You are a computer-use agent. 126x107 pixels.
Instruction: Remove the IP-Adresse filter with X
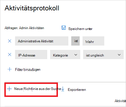point(10,55)
